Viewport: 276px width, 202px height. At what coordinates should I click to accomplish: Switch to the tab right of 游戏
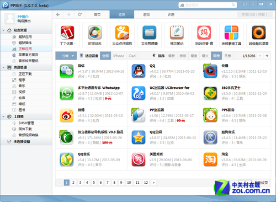(x=171, y=14)
